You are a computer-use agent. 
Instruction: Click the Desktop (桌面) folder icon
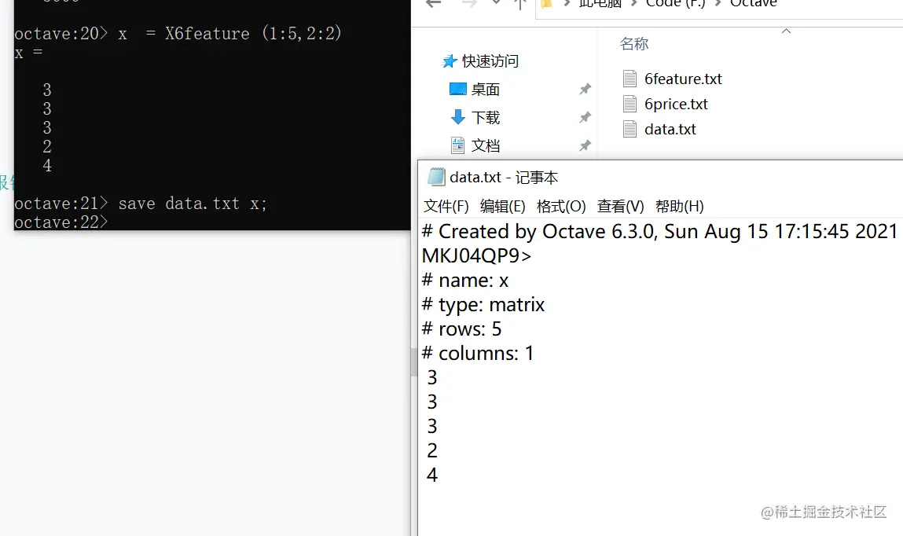tap(458, 90)
